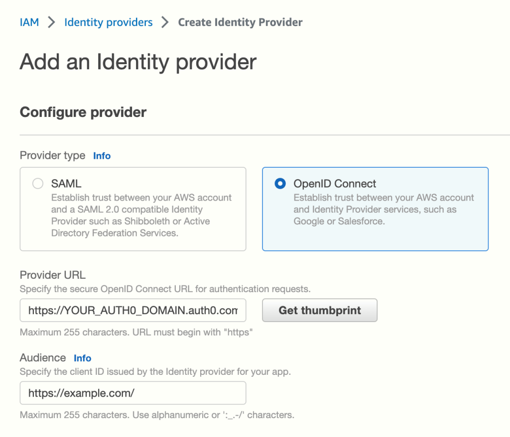This screenshot has height=437, width=510.
Task: Click the URL must begin with https hint
Action: pyautogui.click(x=136, y=331)
